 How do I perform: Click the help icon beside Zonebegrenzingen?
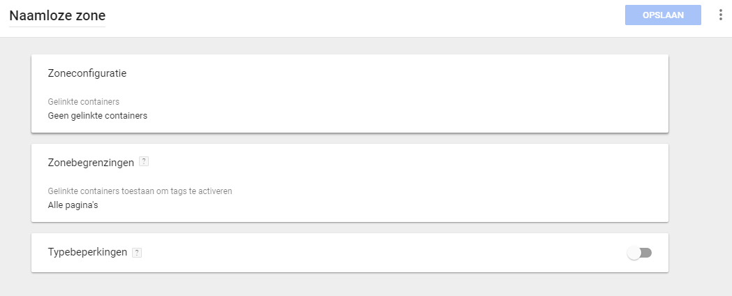point(145,161)
